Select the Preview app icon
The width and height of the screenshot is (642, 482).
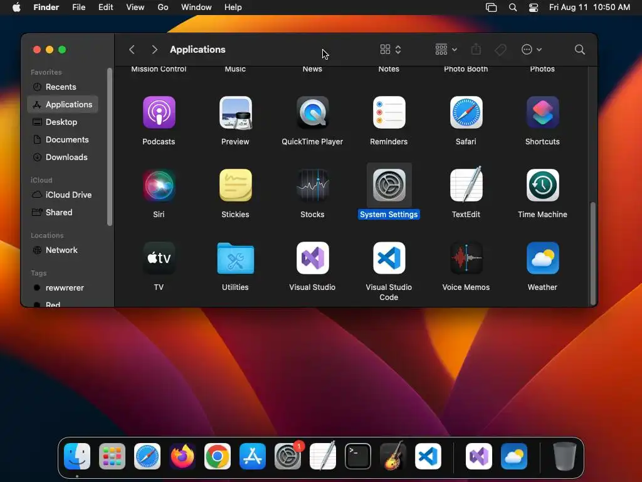tap(236, 112)
